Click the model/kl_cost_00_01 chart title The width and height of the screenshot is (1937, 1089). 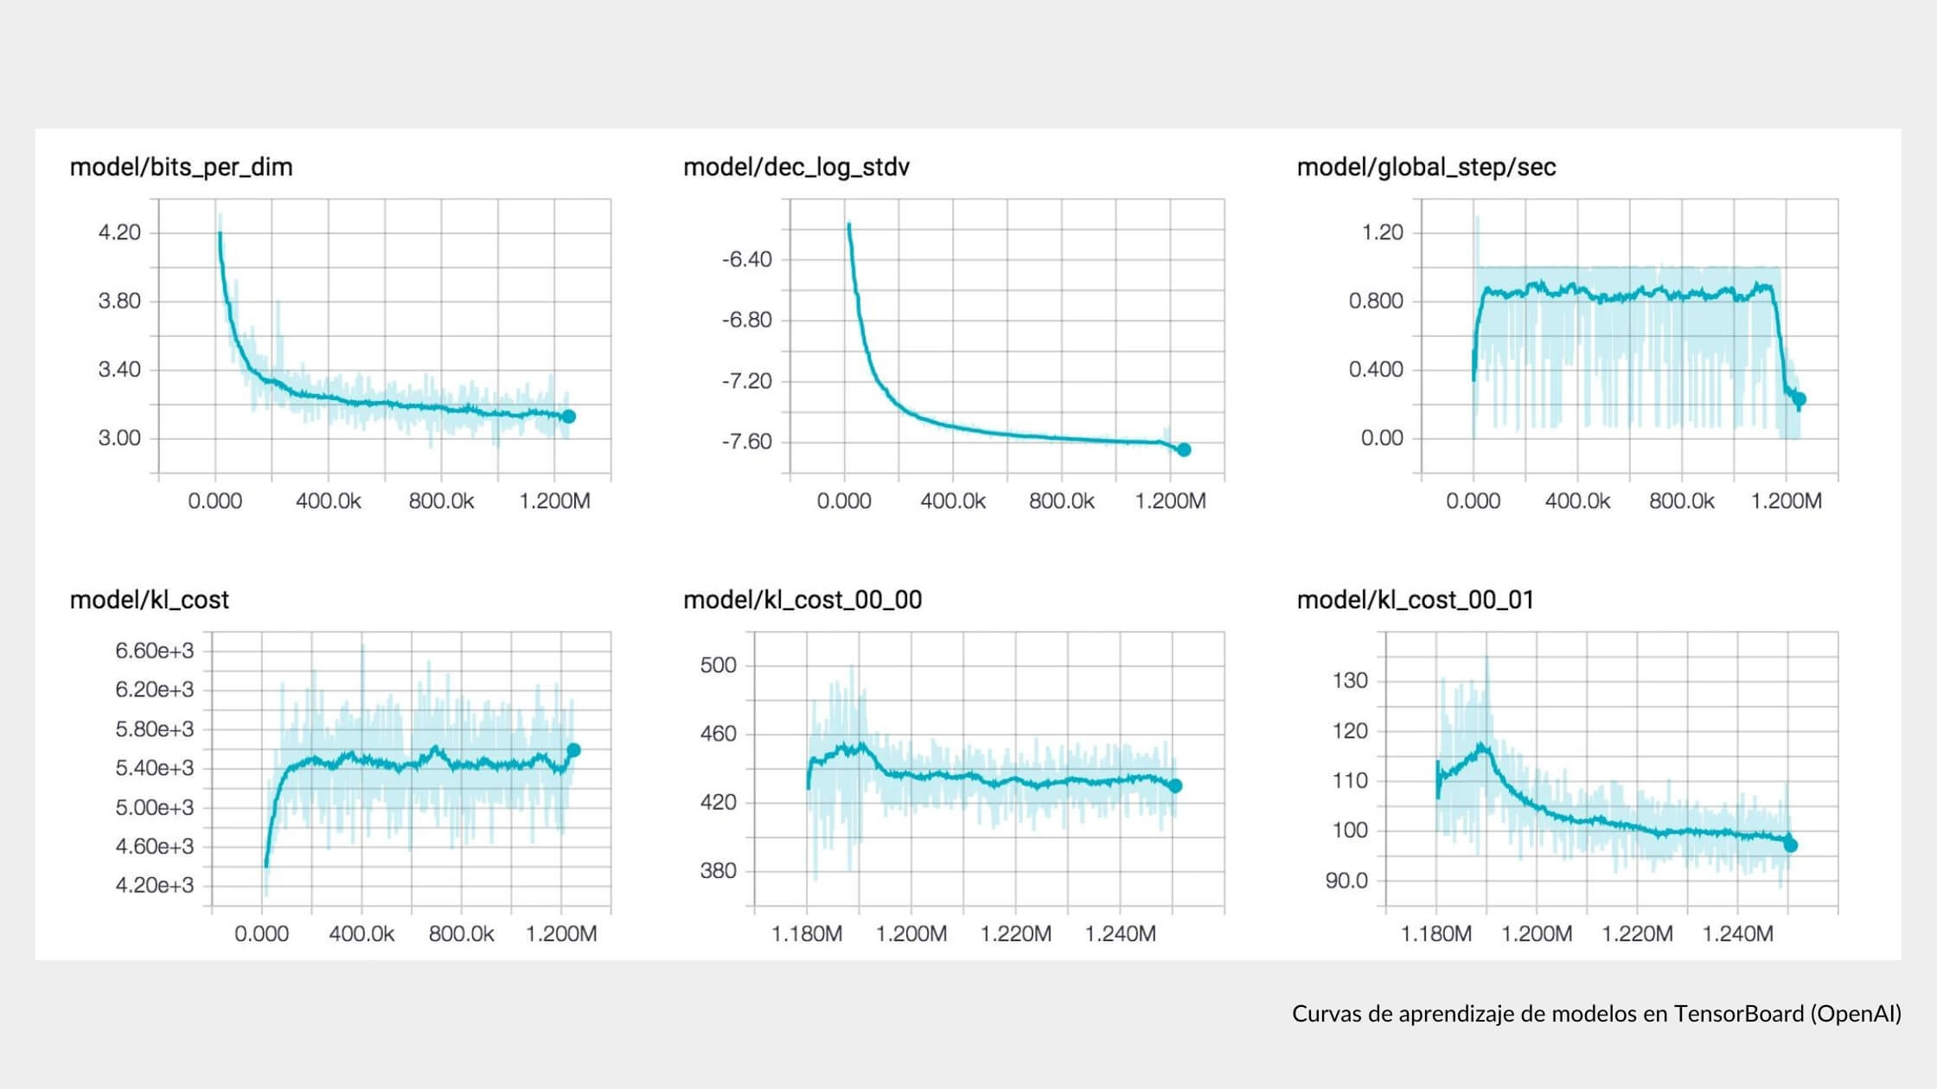(1416, 600)
